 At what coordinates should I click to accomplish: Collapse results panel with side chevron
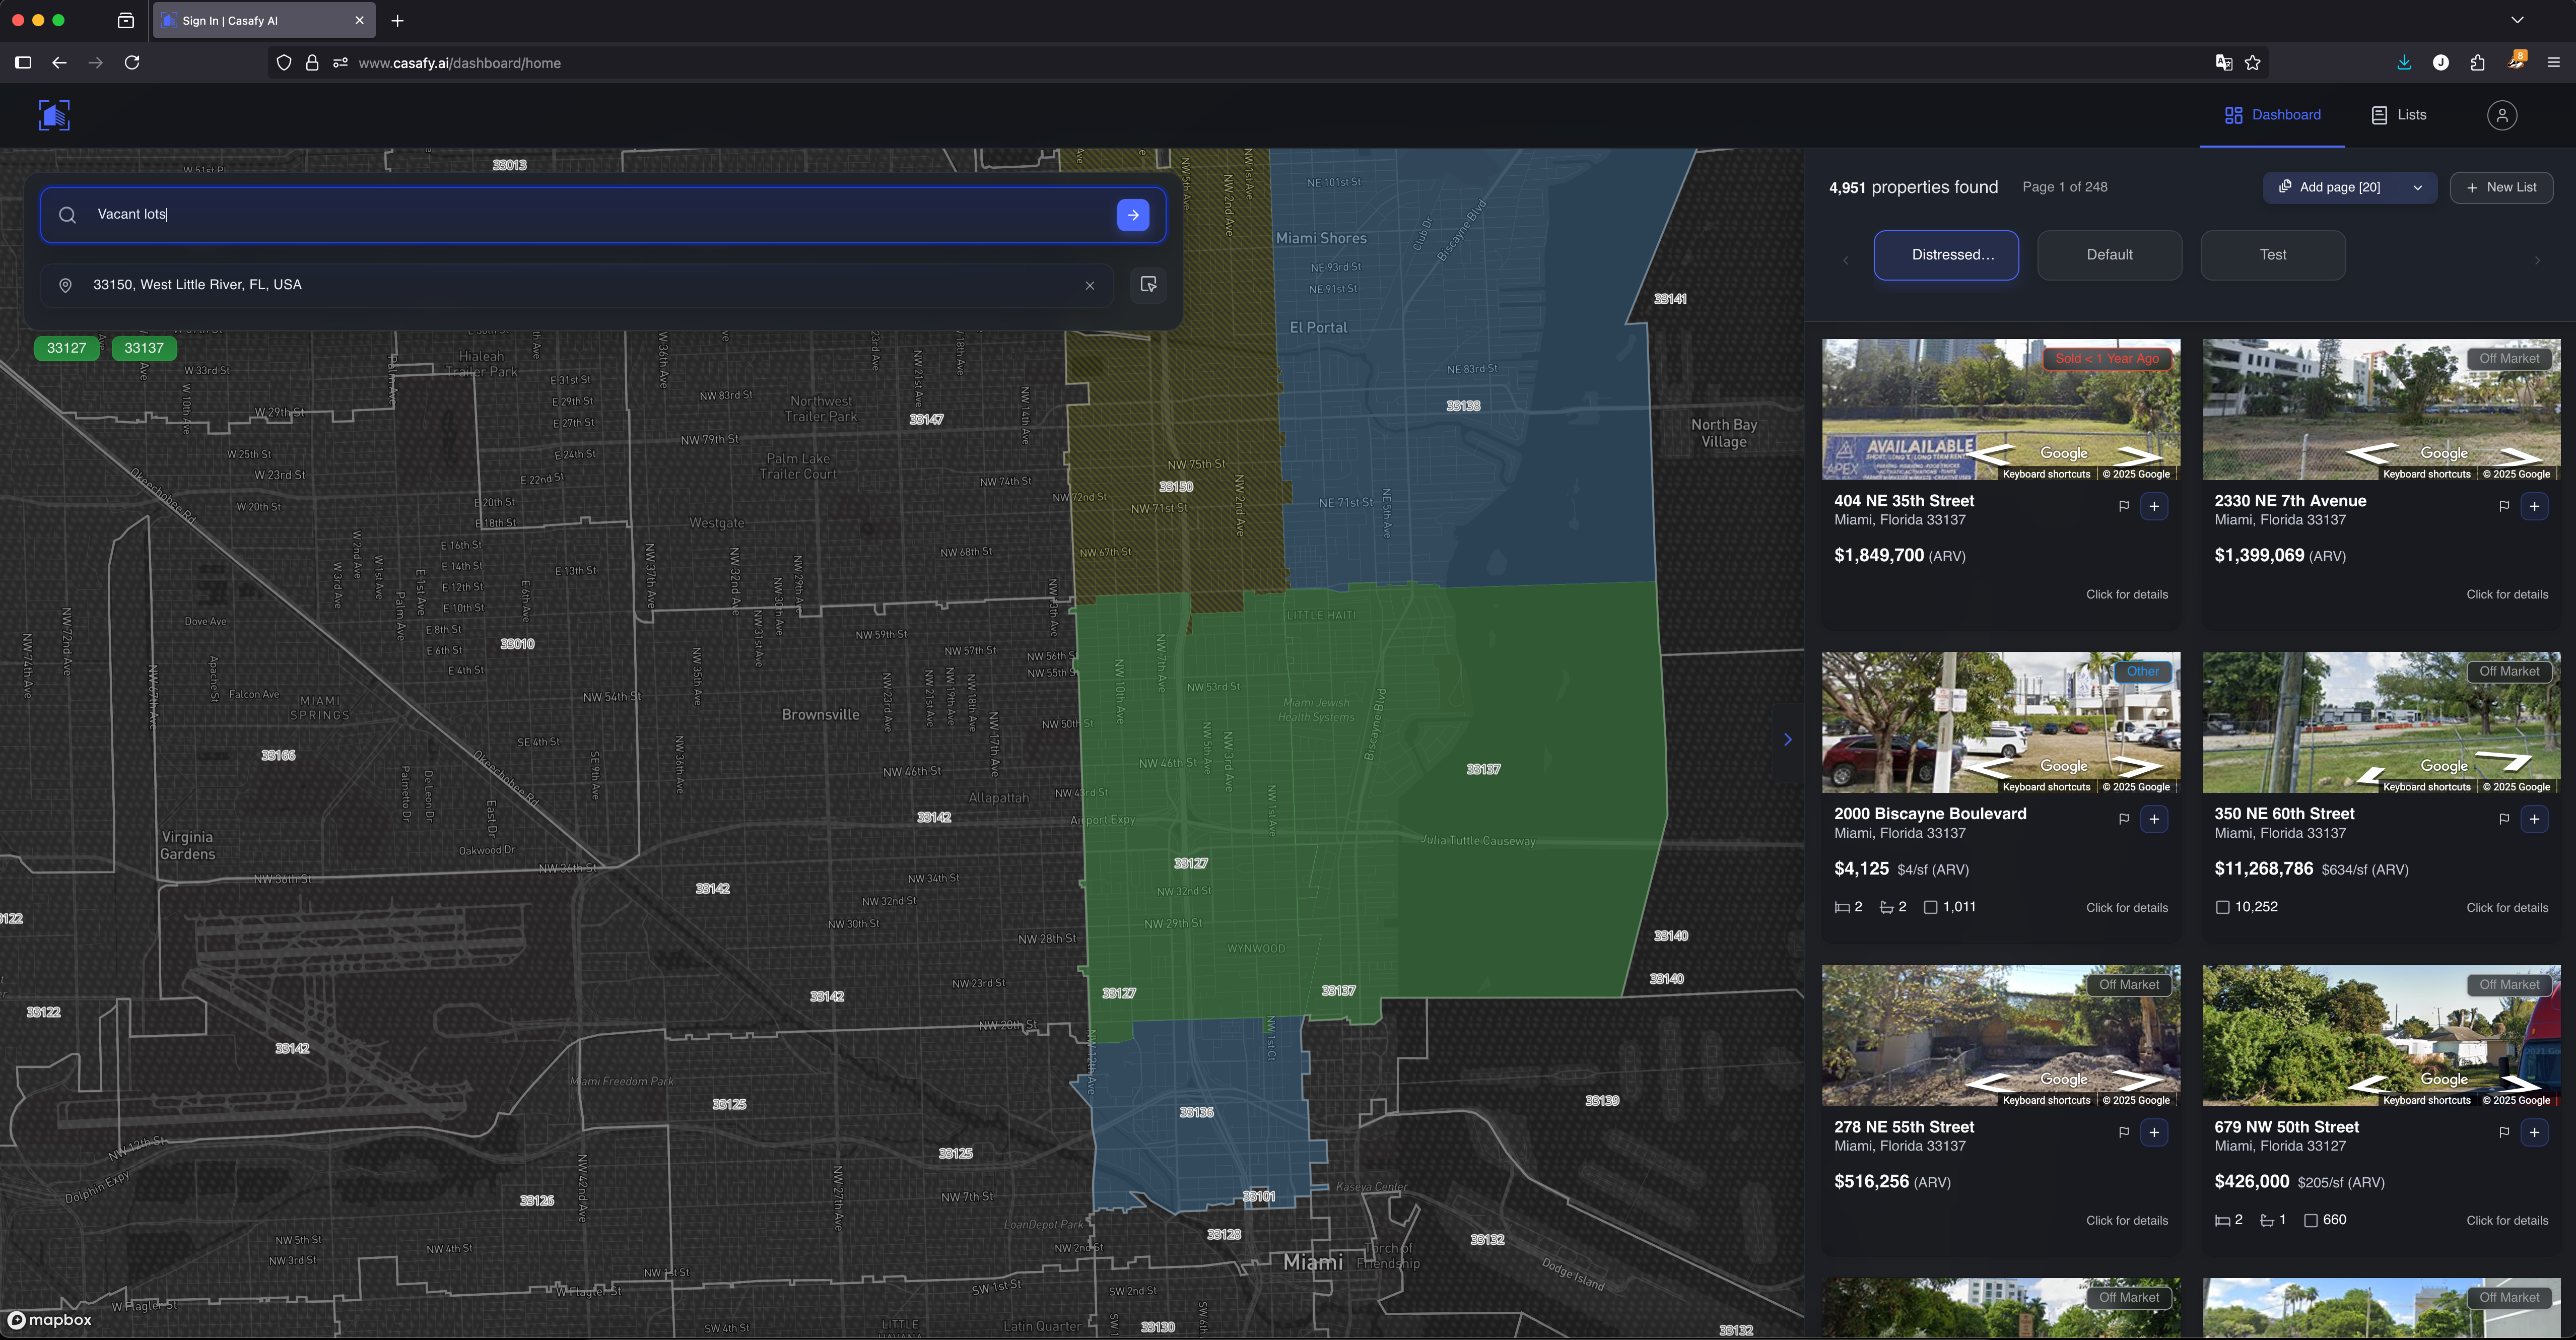pyautogui.click(x=1787, y=740)
